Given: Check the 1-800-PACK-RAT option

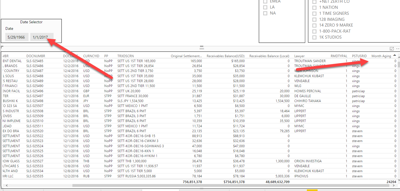Looking at the screenshot, I should [315, 31].
